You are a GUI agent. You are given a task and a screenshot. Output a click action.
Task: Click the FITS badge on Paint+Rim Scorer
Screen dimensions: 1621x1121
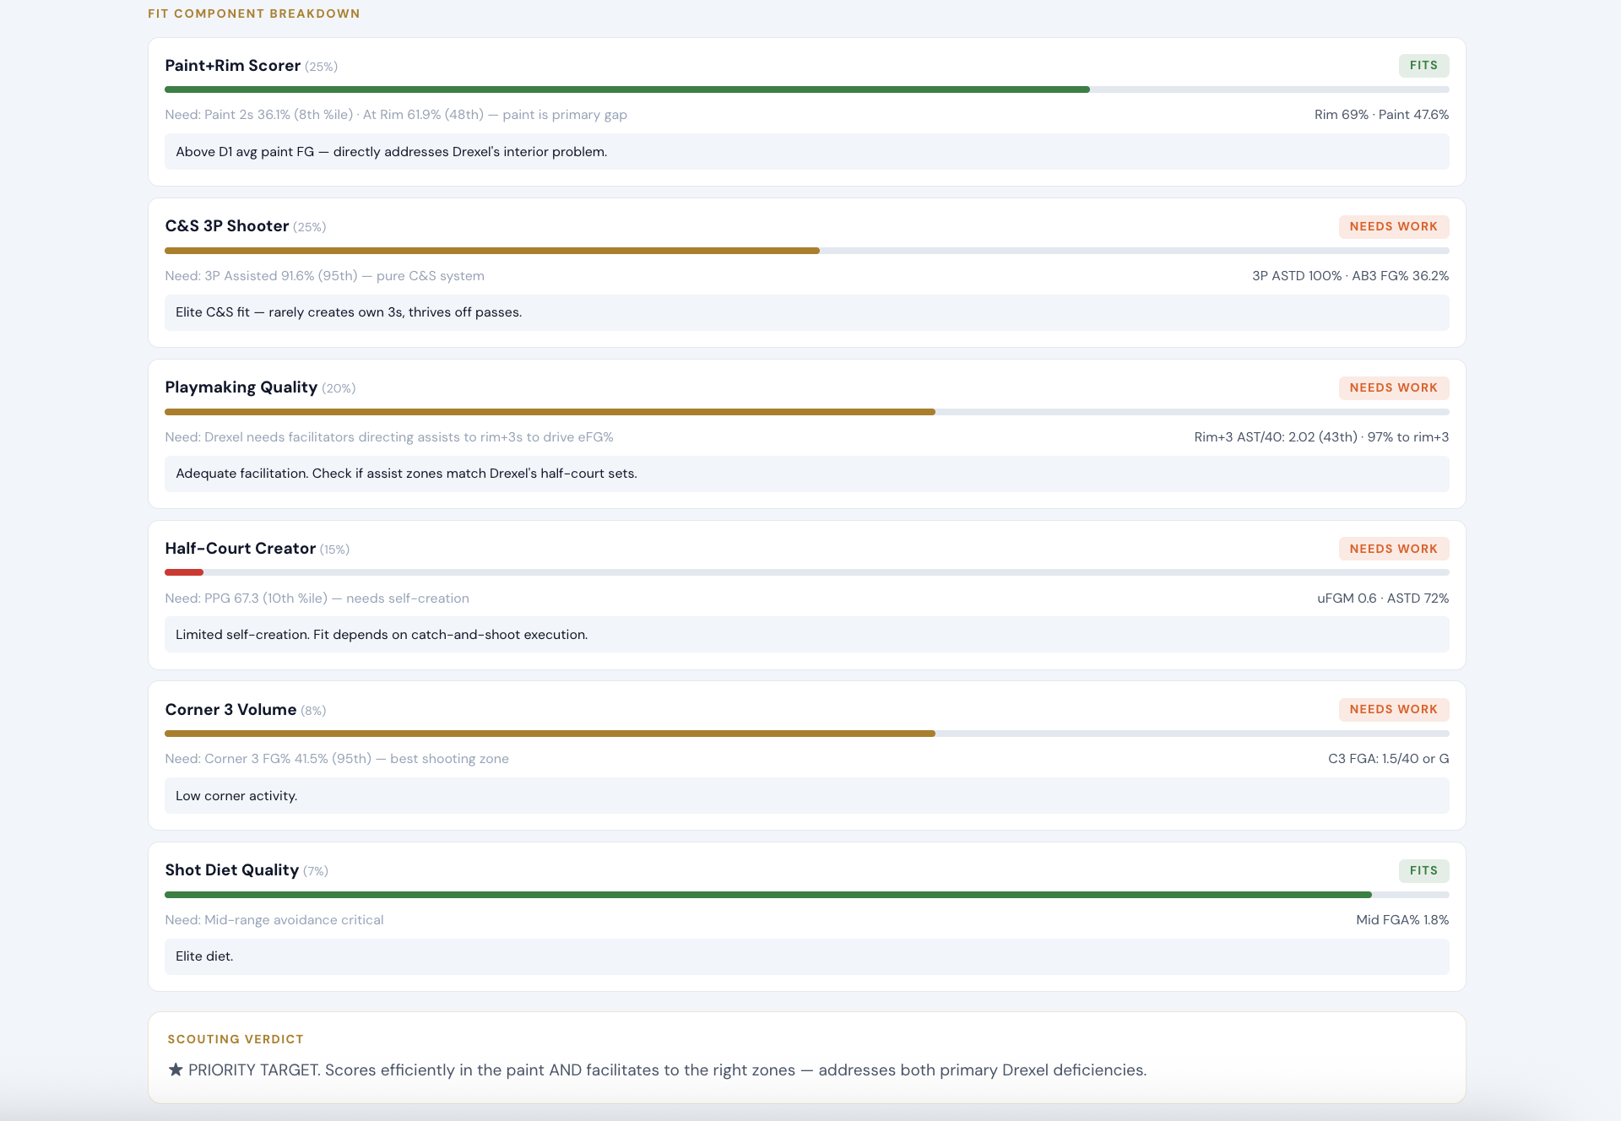tap(1423, 66)
